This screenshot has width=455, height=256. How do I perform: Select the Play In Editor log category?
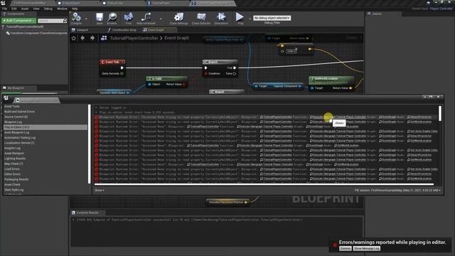(x=45, y=127)
